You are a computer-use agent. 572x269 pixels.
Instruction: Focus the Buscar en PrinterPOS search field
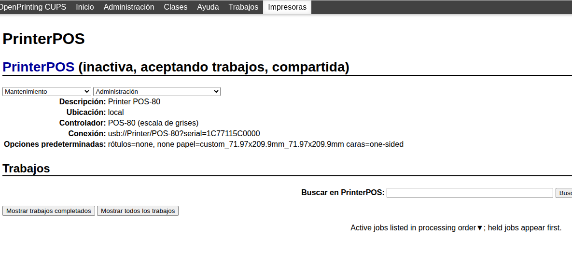(x=470, y=193)
